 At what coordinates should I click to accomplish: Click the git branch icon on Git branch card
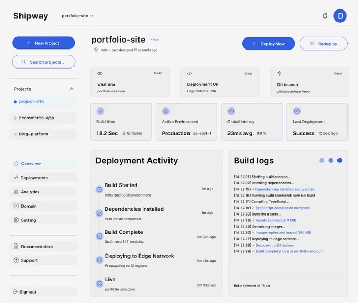279,73
